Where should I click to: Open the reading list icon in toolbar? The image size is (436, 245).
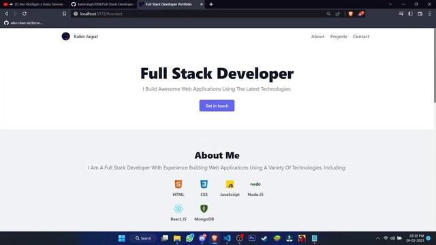[401, 14]
